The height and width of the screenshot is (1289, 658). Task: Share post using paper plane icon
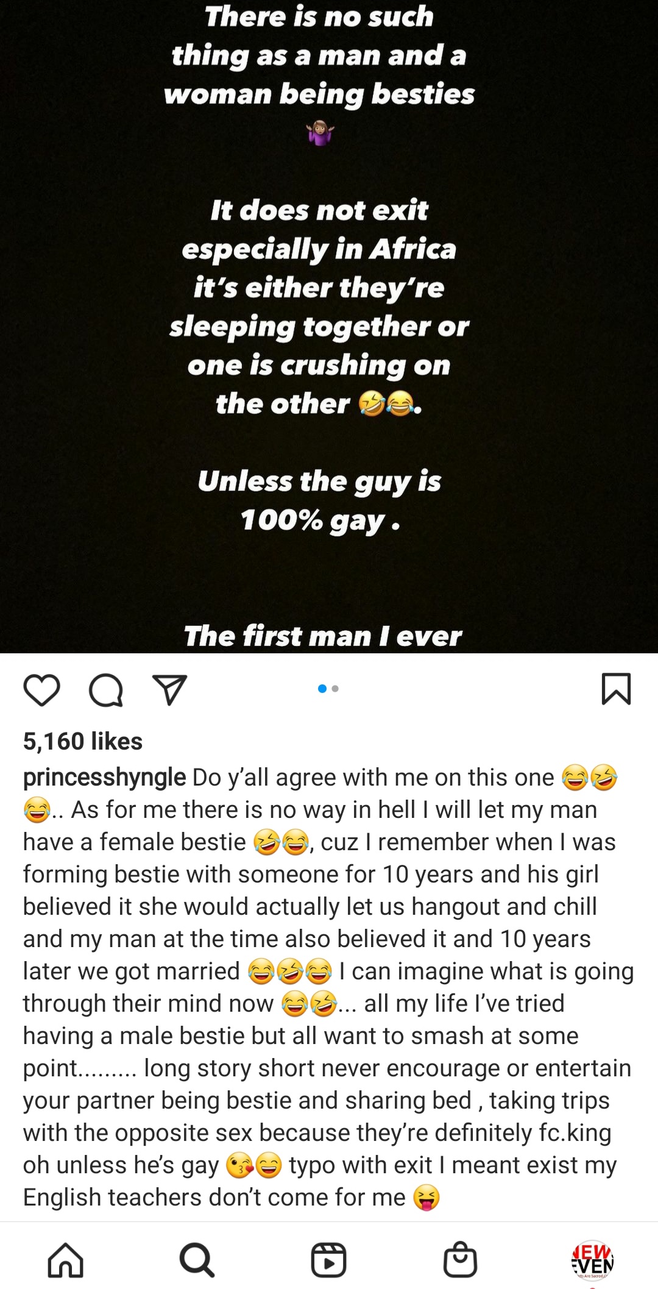169,690
